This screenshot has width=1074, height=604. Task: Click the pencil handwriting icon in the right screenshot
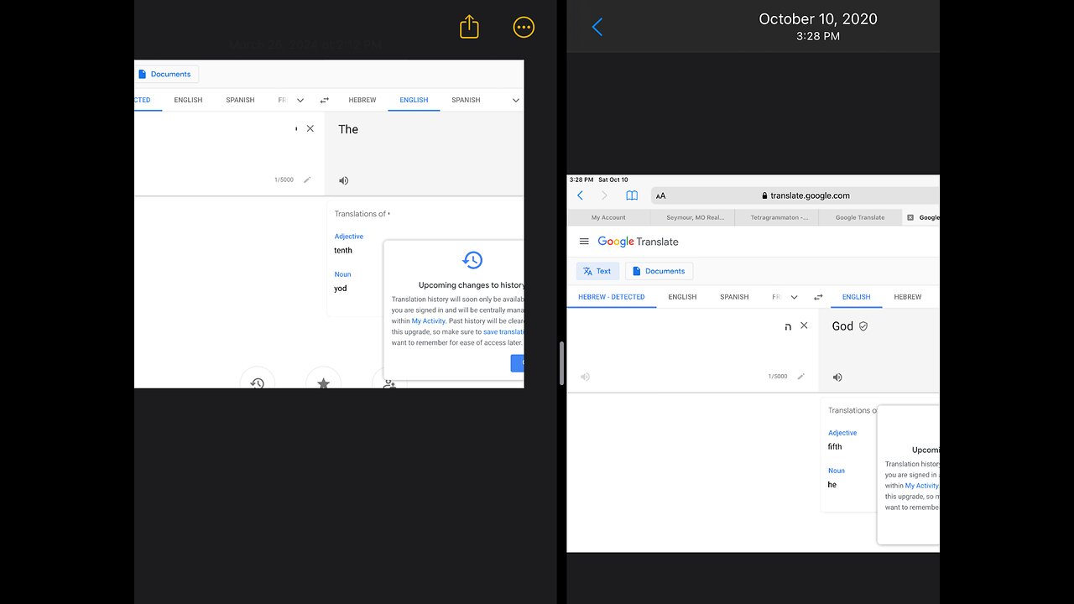[x=800, y=377]
